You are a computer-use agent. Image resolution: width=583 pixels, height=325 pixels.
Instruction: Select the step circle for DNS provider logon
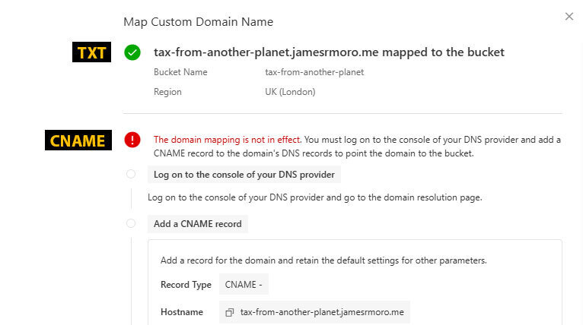click(131, 174)
